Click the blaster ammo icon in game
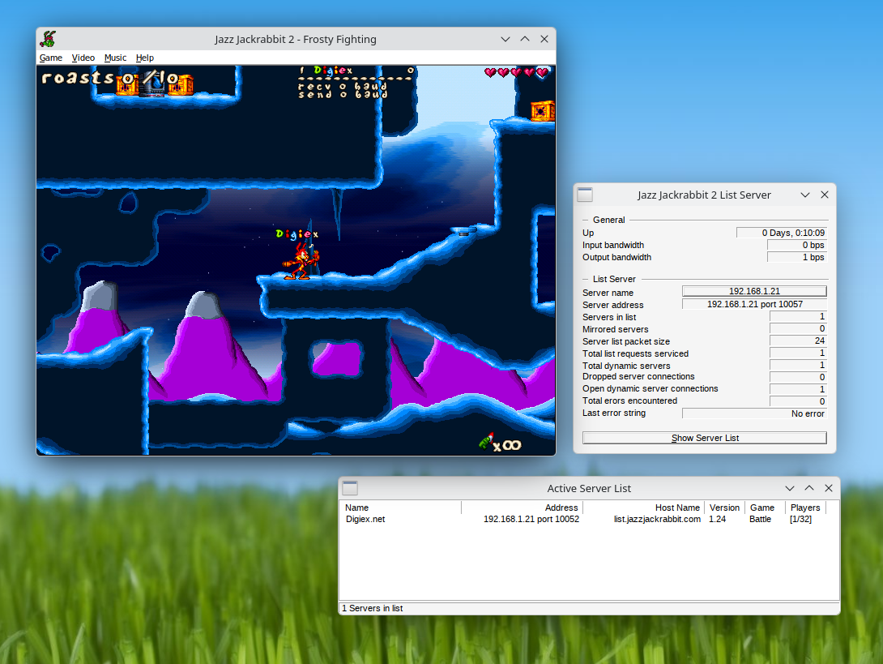This screenshot has width=883, height=664. [x=487, y=441]
